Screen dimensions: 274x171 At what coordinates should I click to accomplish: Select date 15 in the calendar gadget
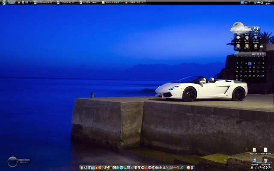pos(263,67)
